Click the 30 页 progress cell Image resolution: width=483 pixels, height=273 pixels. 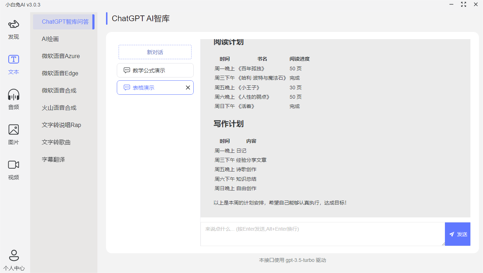(295, 88)
